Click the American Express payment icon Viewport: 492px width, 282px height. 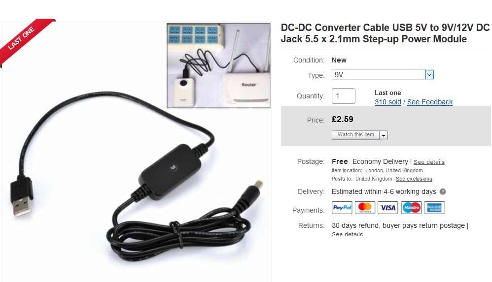coord(434,208)
